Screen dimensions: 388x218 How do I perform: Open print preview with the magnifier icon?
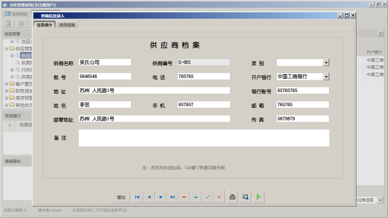click(x=246, y=197)
